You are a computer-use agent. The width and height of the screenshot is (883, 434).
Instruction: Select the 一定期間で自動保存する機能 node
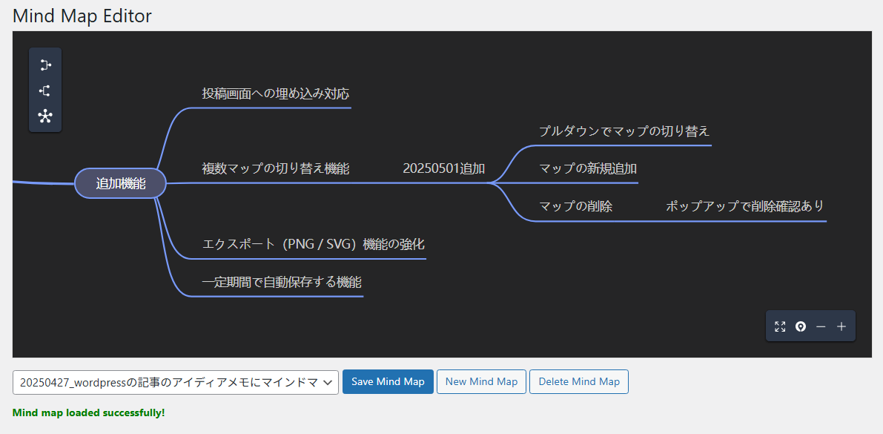click(x=282, y=282)
